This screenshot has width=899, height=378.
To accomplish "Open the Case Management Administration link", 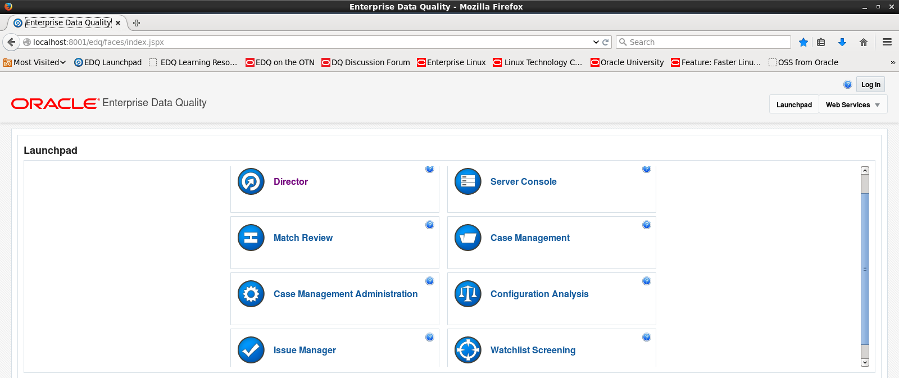I will [346, 294].
